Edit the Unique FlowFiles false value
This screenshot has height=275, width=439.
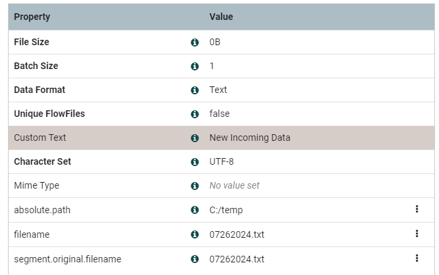(220, 114)
